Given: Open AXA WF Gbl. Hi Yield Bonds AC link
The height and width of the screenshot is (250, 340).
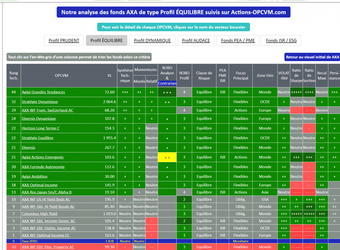Looking at the screenshot, I should tap(48, 206).
